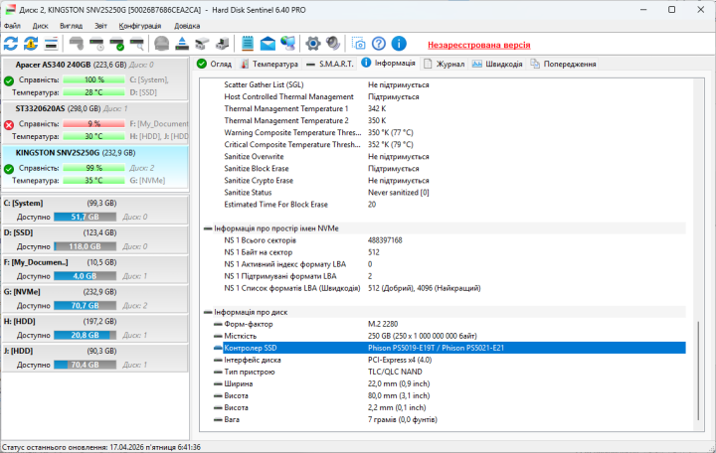Click the grey hard disk toolbar icon

77,44
